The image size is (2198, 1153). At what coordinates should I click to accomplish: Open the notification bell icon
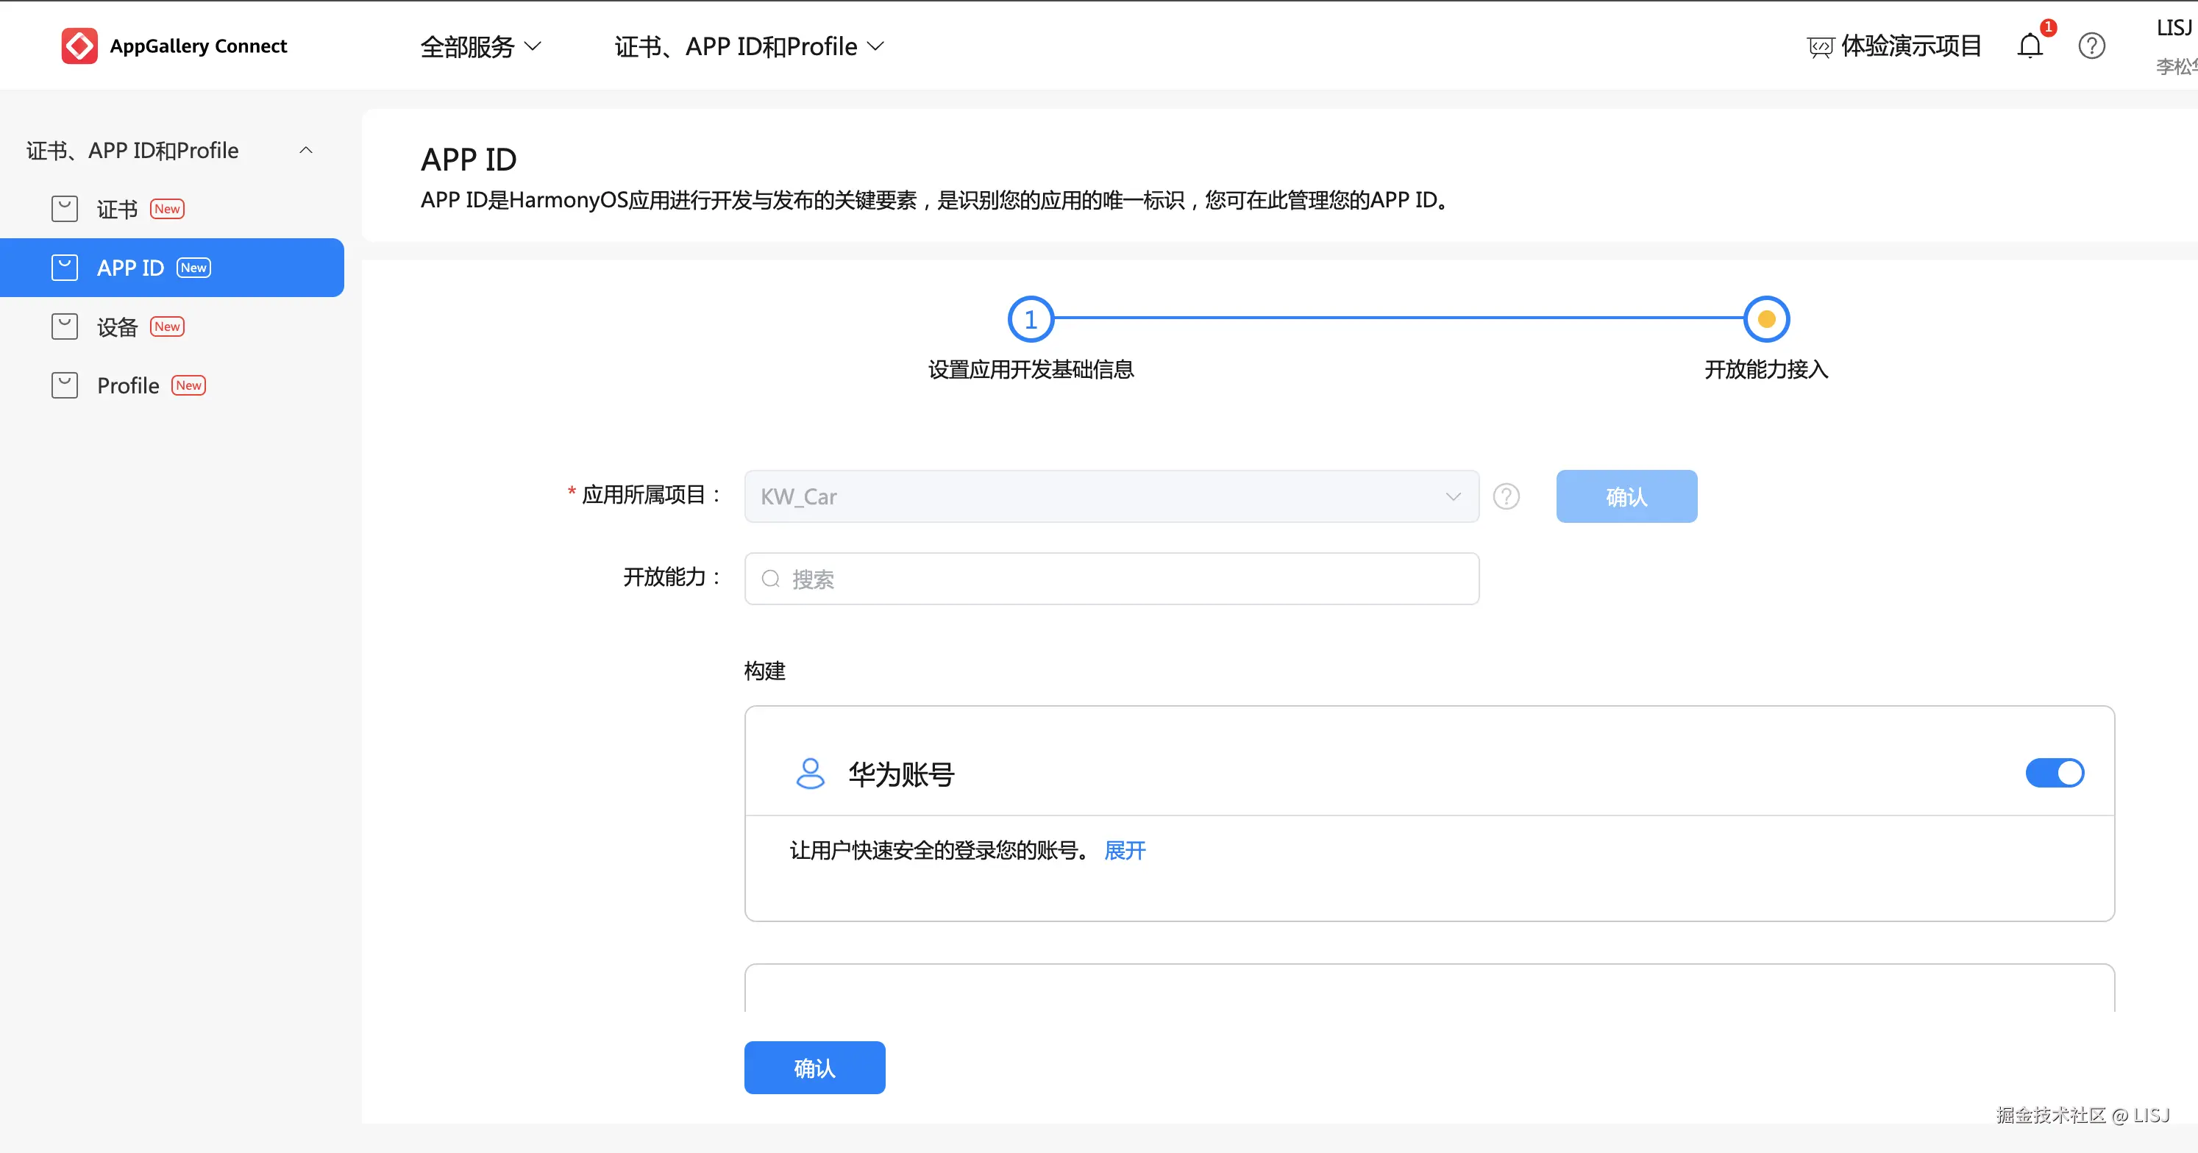(2030, 46)
